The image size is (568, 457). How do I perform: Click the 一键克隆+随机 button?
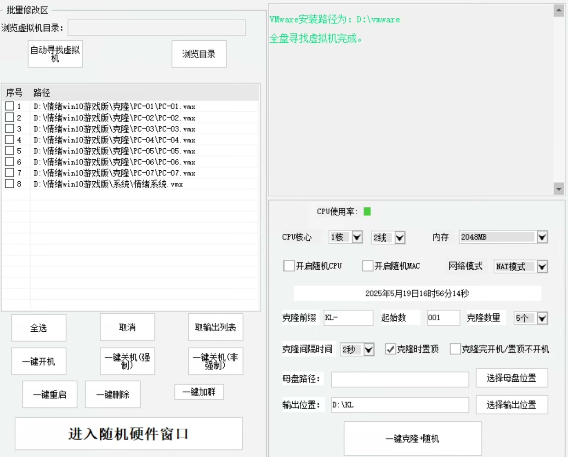click(x=412, y=439)
